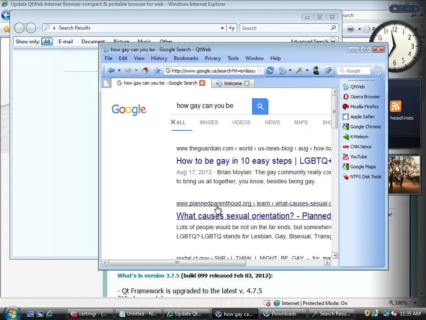Clear search with the X next to ALL
This screenshot has height=320, width=426.
173,122
